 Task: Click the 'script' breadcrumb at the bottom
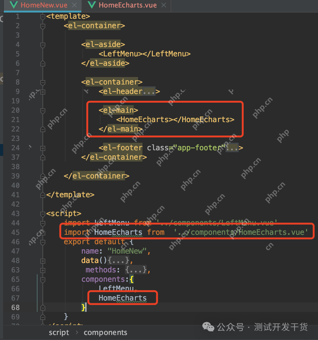pos(59,332)
